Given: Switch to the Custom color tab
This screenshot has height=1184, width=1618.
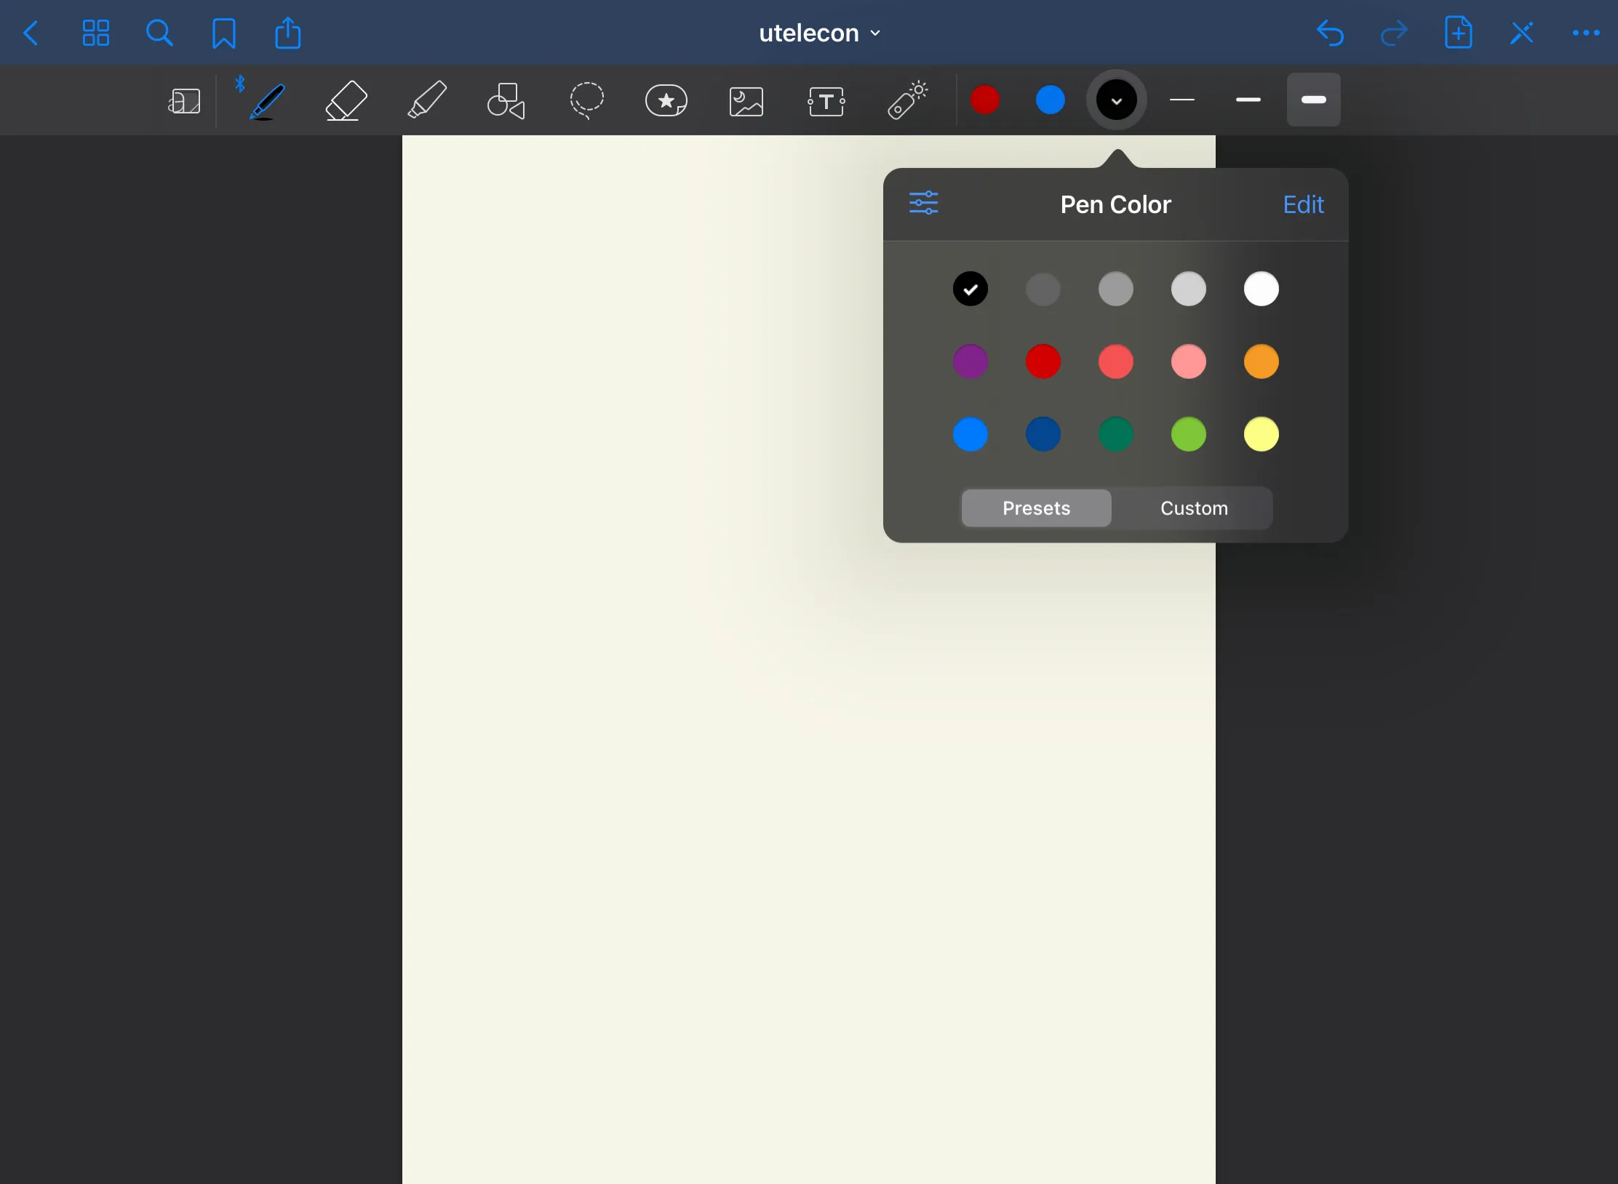Looking at the screenshot, I should (x=1194, y=508).
